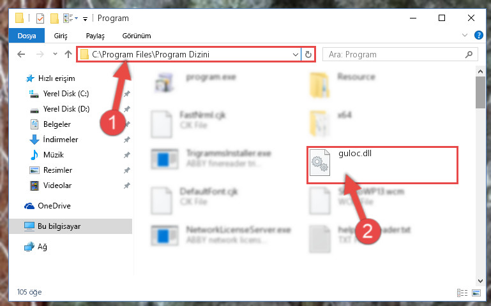Switch to the Görünüm tab
The height and width of the screenshot is (306, 491).
tap(137, 36)
